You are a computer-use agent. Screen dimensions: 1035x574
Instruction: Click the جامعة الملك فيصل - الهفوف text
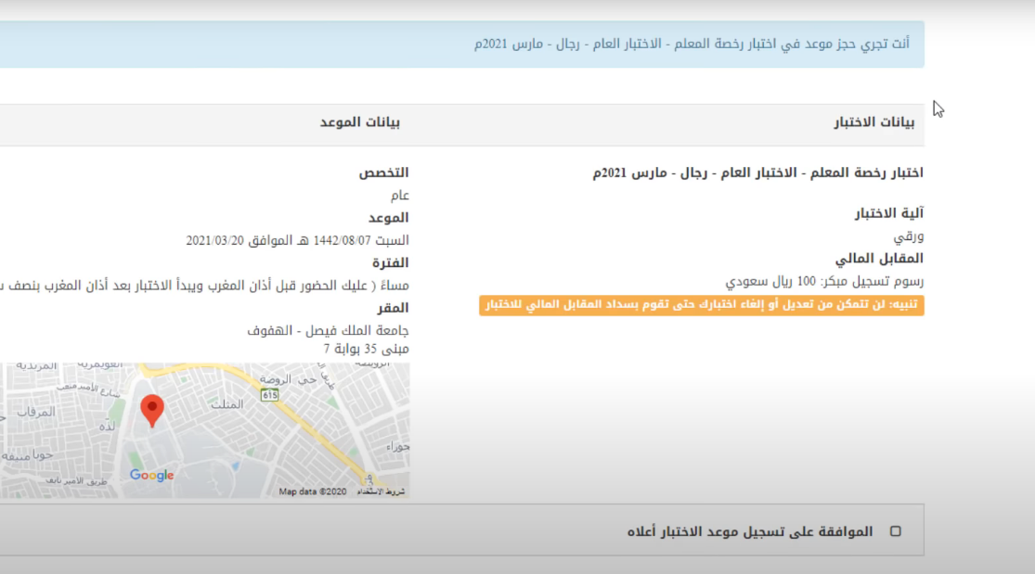(328, 330)
